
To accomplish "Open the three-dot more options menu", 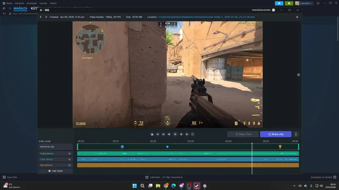I will [296, 134].
